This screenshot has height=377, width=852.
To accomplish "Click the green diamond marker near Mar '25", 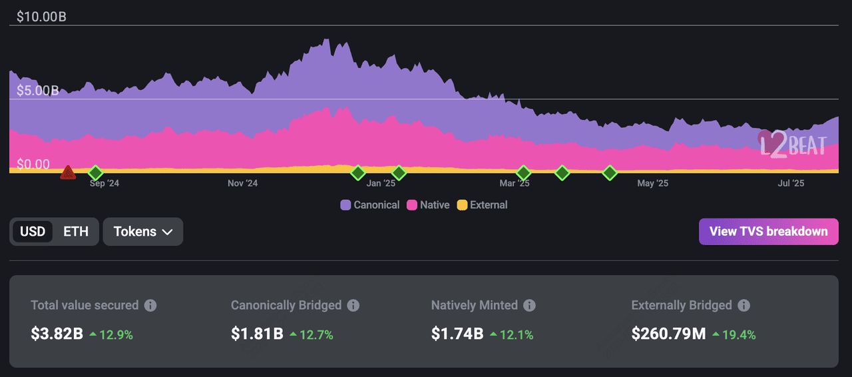I will 523,173.
